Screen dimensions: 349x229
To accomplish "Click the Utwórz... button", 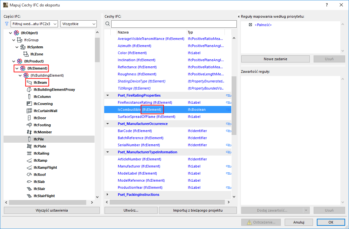I will tap(131, 210).
